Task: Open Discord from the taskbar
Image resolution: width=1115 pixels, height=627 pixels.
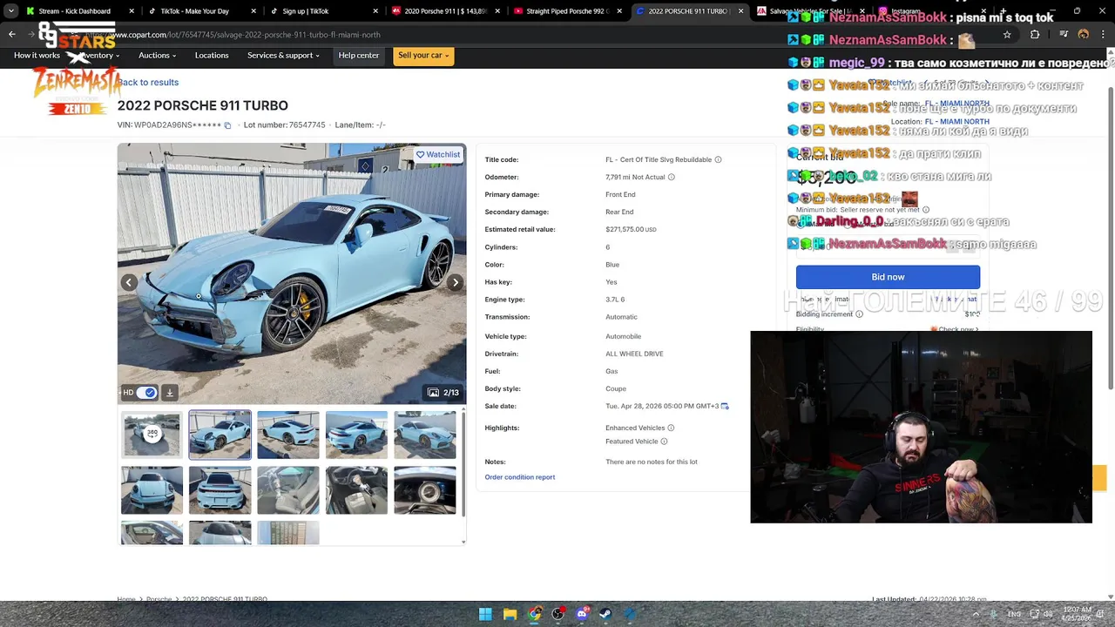Action: coord(582,614)
